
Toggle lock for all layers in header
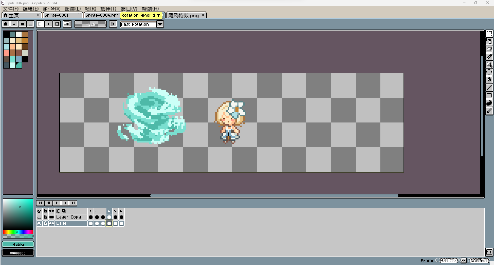click(x=45, y=211)
